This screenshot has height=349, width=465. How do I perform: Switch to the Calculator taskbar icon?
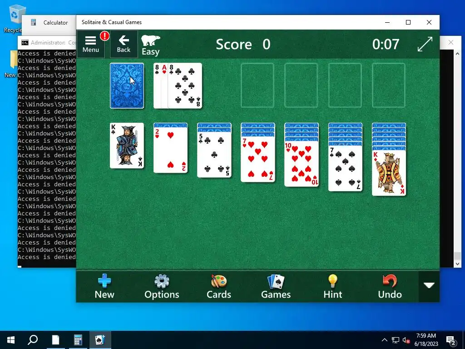point(78,340)
